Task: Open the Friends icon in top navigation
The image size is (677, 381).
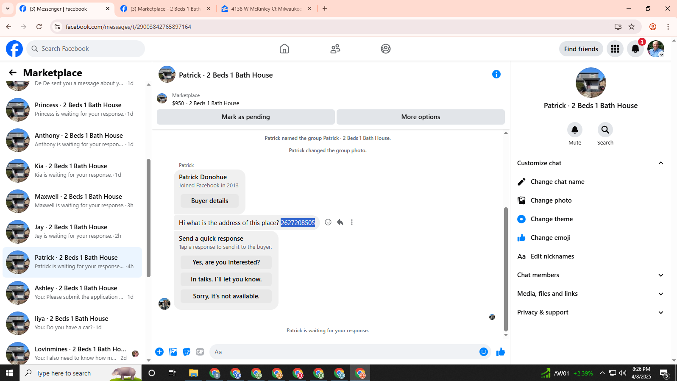Action: 335,49
